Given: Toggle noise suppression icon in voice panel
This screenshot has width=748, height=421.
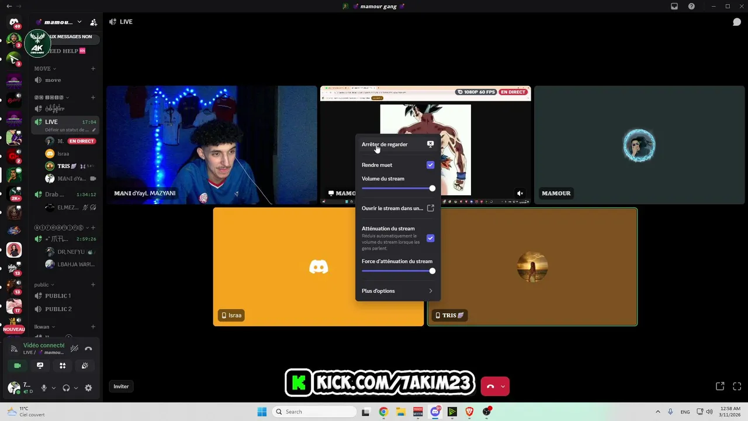Looking at the screenshot, I should click(74, 348).
